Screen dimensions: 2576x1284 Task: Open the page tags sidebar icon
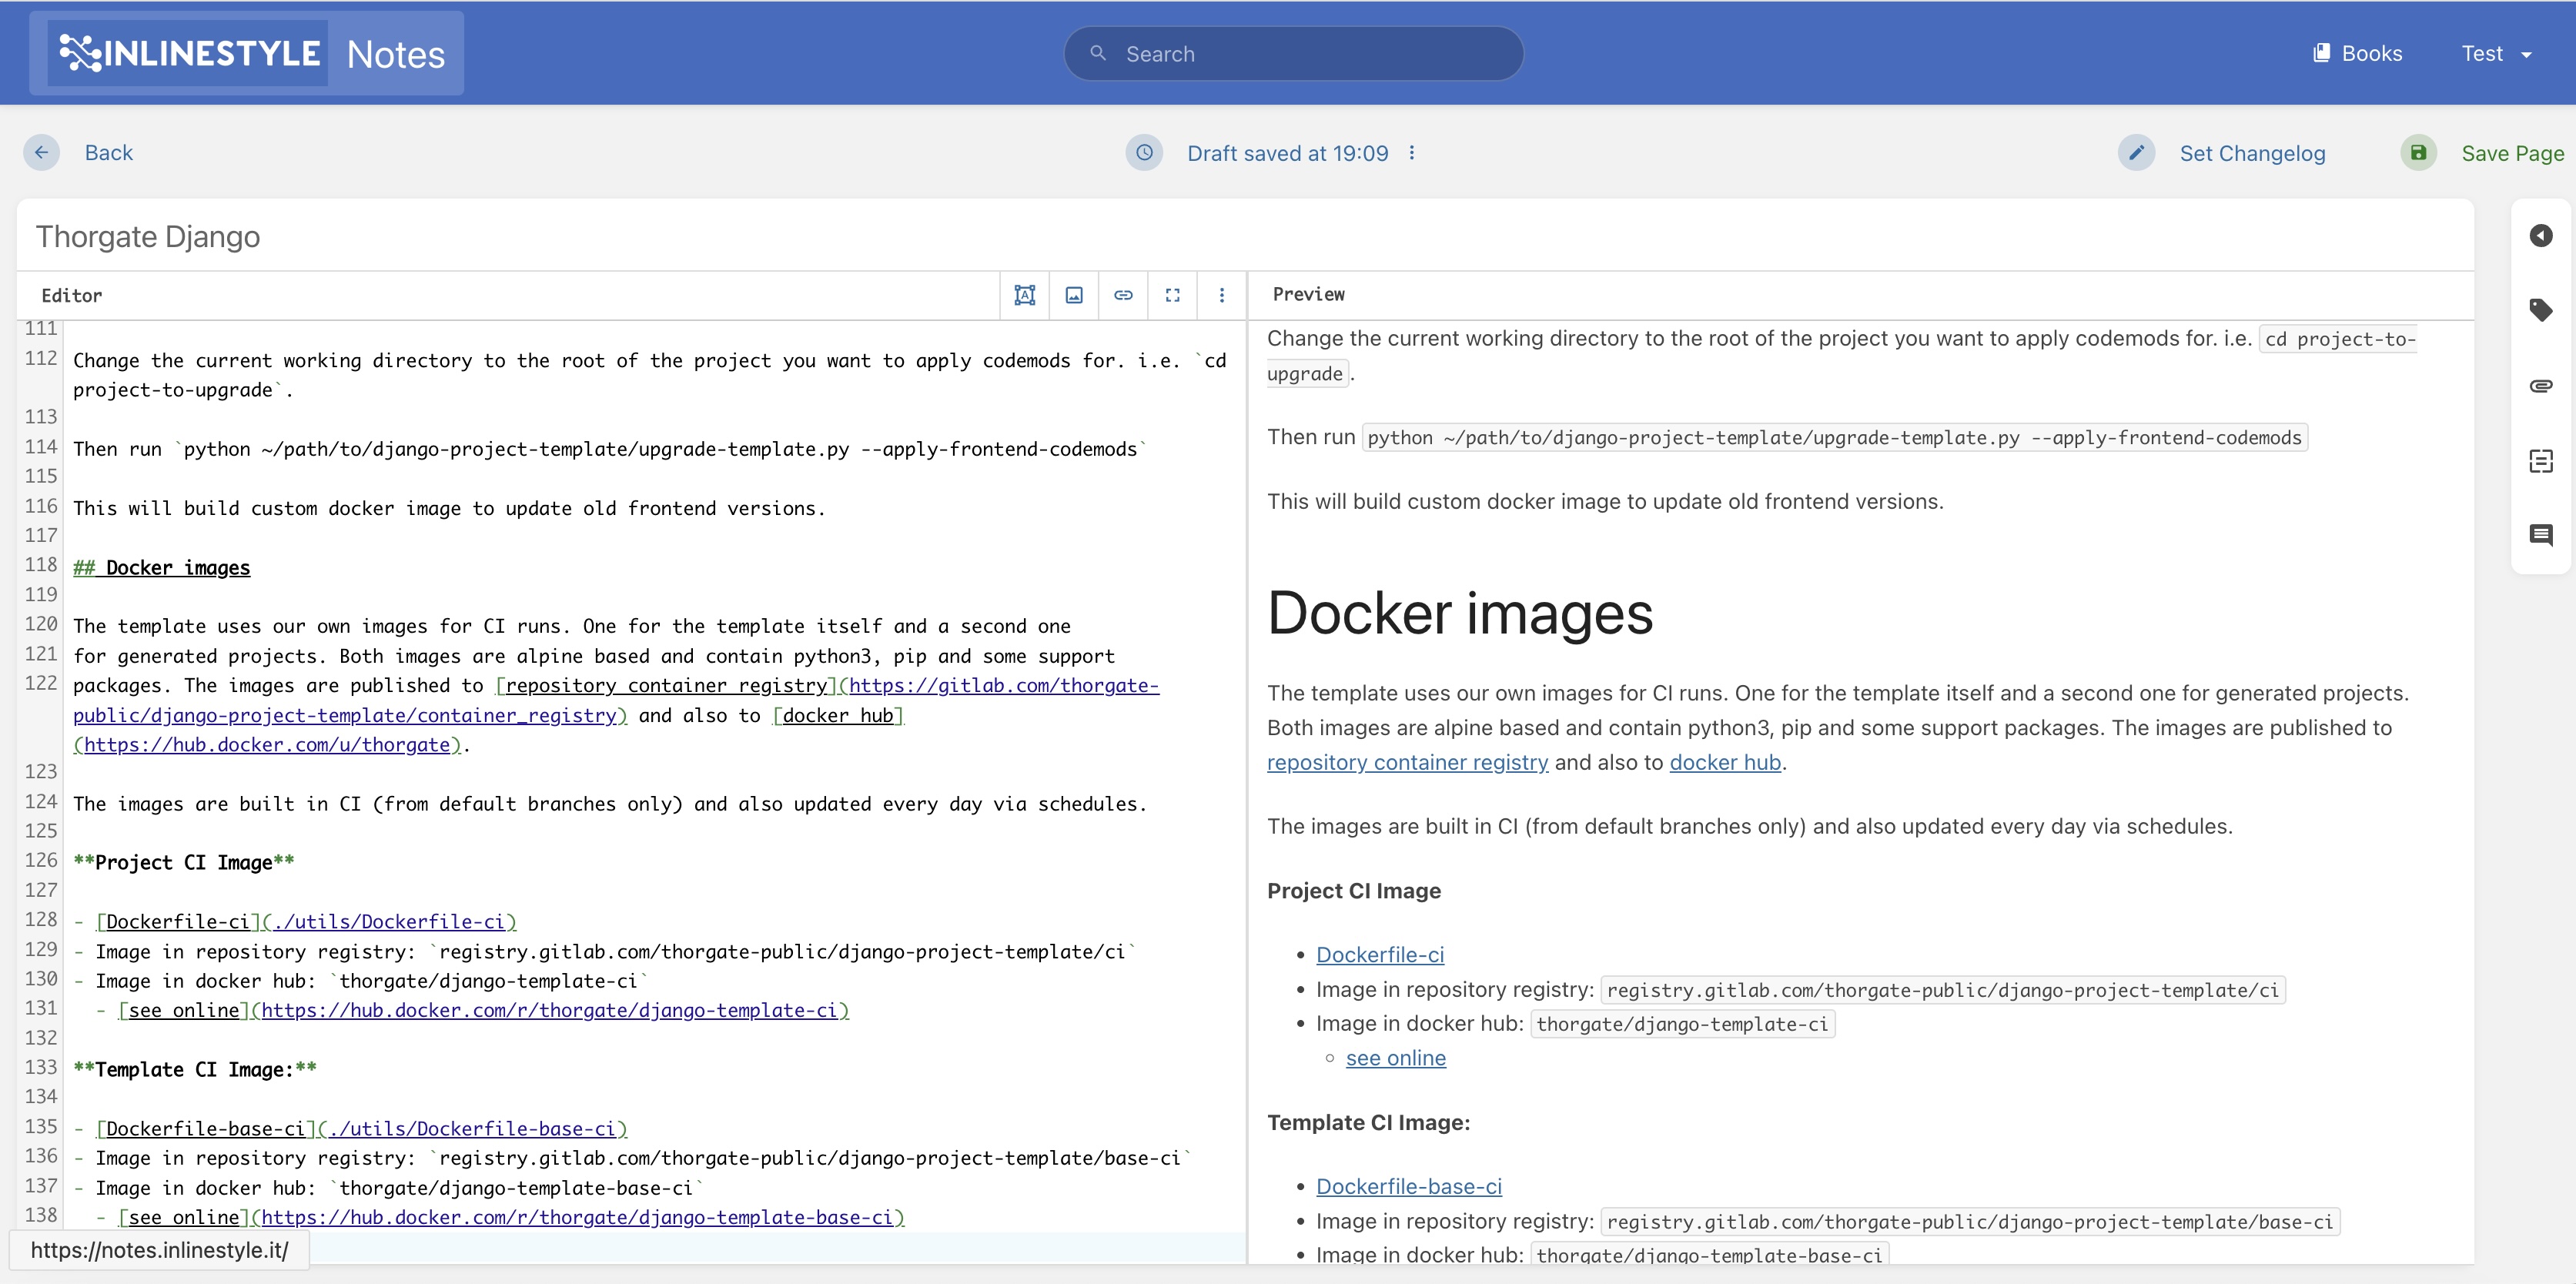tap(2540, 310)
